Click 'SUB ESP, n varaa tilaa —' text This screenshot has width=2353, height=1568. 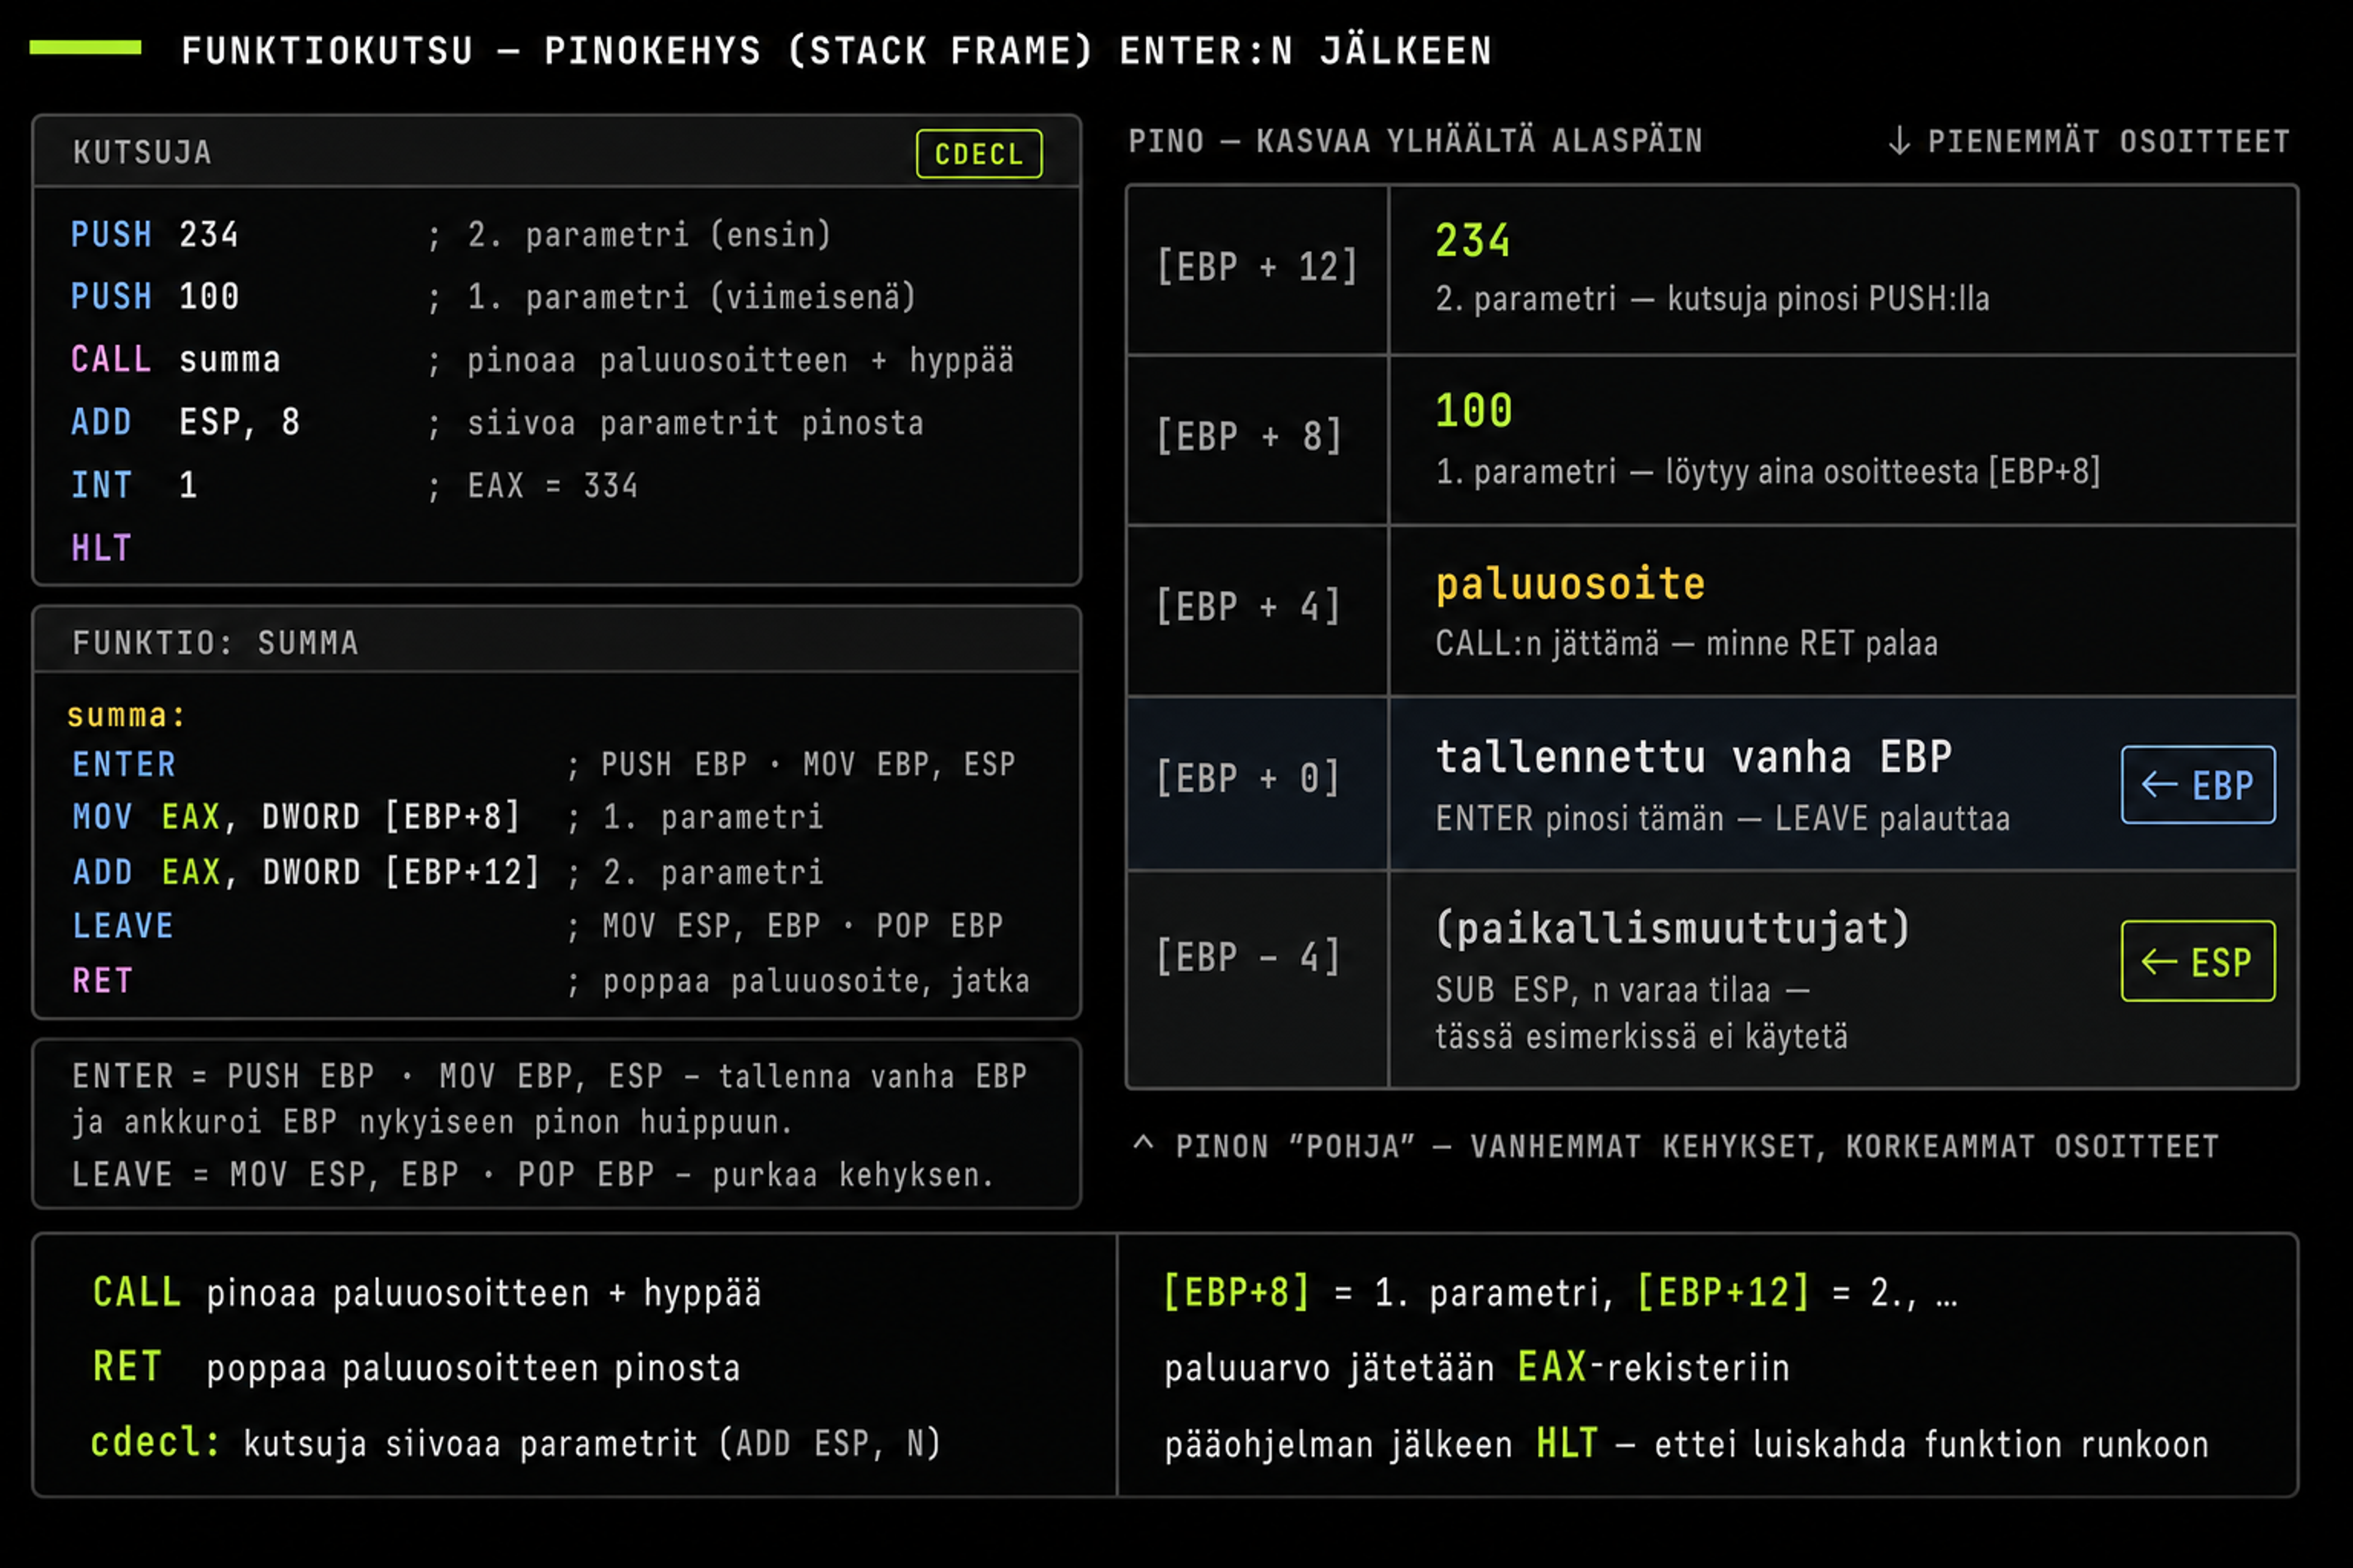(x=1623, y=991)
